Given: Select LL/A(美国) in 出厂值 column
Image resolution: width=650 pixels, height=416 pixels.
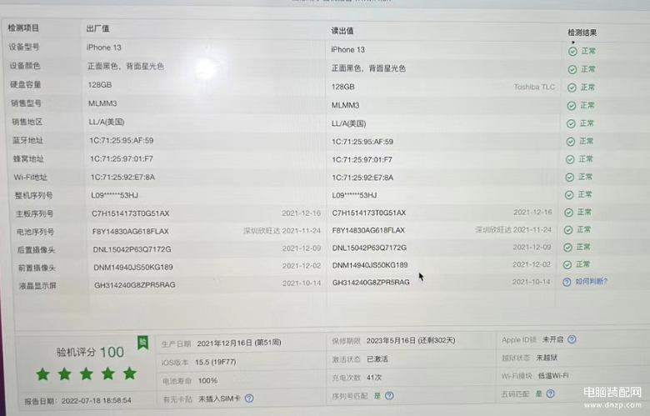Looking at the screenshot, I should pyautogui.click(x=107, y=122).
